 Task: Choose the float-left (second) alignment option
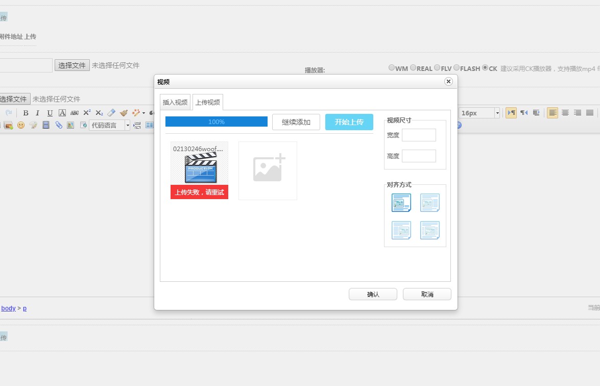tap(430, 202)
